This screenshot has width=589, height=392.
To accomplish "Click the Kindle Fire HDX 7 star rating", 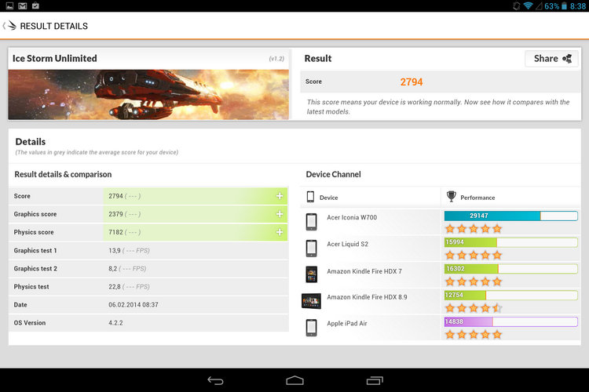I will (x=474, y=281).
